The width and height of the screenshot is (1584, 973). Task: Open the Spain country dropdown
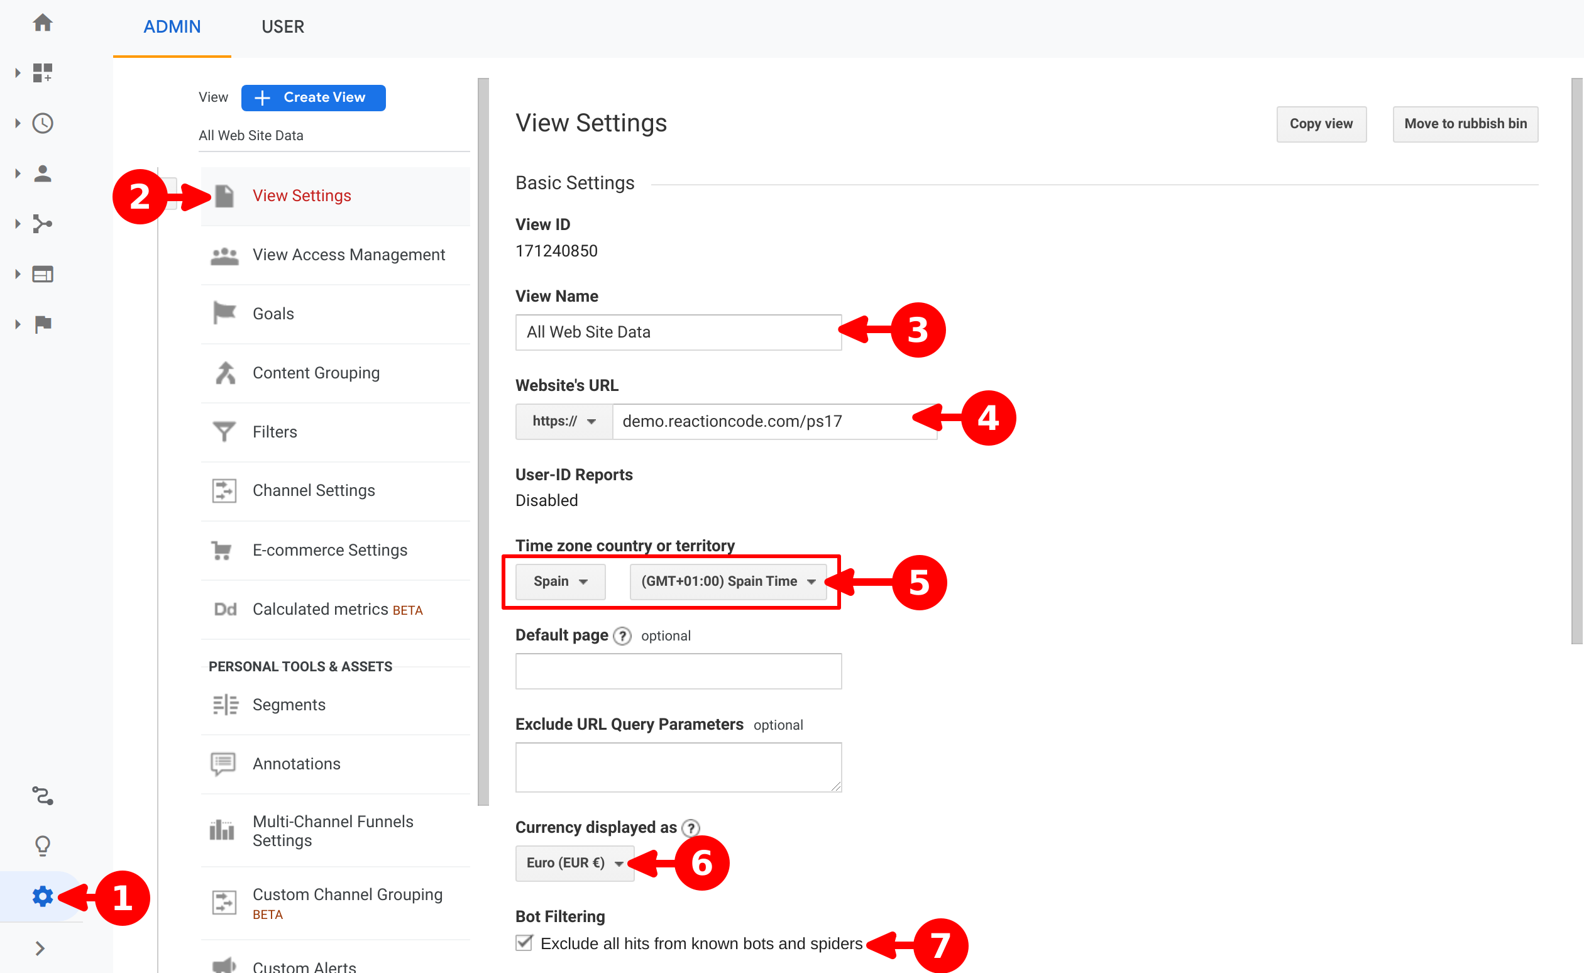point(559,581)
